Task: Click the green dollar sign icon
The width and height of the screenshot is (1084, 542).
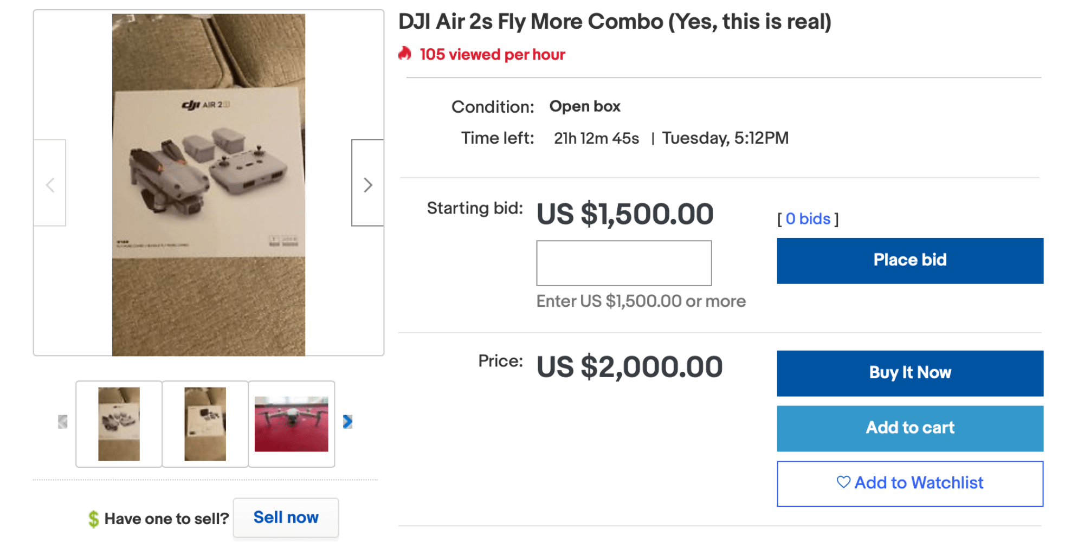Action: [x=93, y=519]
